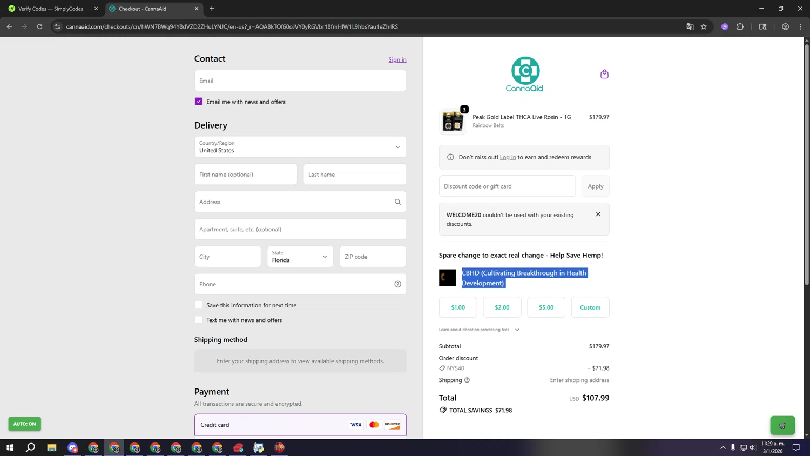This screenshot has width=810, height=456.
Task: Click the Apply discount button
Action: [x=596, y=186]
